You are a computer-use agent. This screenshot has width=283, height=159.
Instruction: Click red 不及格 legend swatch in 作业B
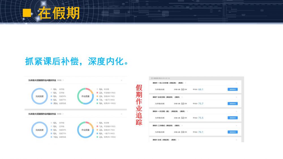[x=97, y=126]
